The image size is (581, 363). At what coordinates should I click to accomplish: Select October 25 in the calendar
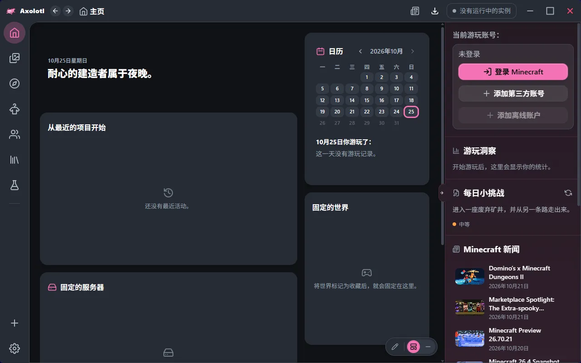[411, 112]
